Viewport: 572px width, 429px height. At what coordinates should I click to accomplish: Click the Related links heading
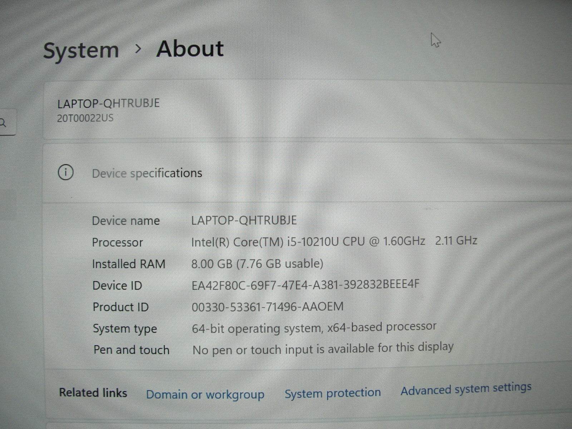click(92, 393)
